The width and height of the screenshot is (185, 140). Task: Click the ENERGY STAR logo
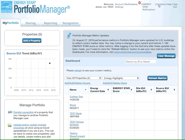[x=7, y=7]
